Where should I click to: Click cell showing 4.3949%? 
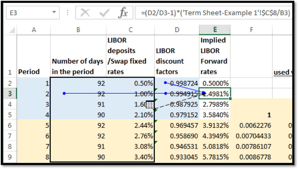coord(215,136)
